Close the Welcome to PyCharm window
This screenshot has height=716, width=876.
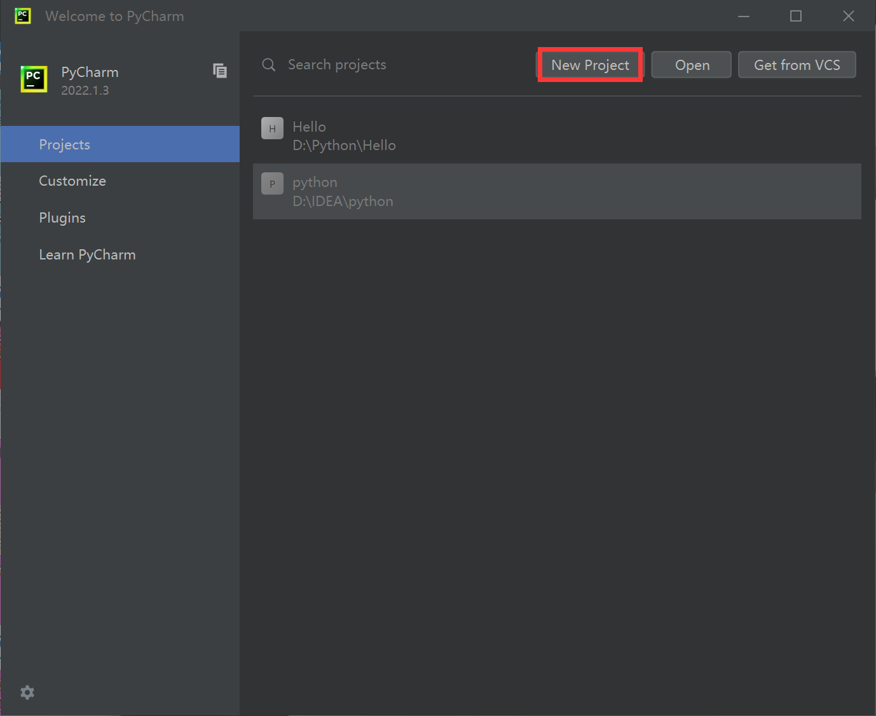tap(849, 16)
